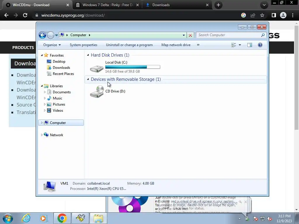Click the search magnifier icon
Image resolution: width=299 pixels, height=224 pixels.
(263, 35)
